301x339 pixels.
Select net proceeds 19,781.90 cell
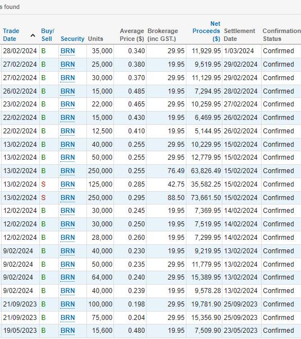point(206,304)
